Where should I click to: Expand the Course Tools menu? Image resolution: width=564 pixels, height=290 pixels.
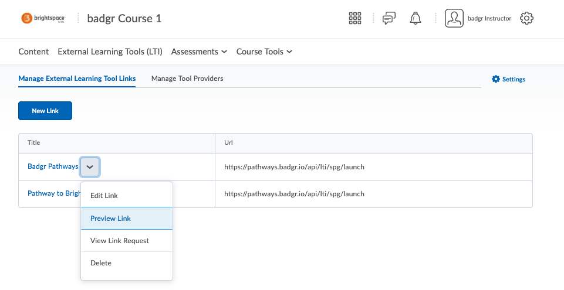coord(264,52)
